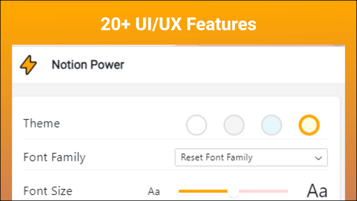The image size is (357, 201).
Task: Click the 20+ UI/UX Features heading
Action: click(178, 24)
